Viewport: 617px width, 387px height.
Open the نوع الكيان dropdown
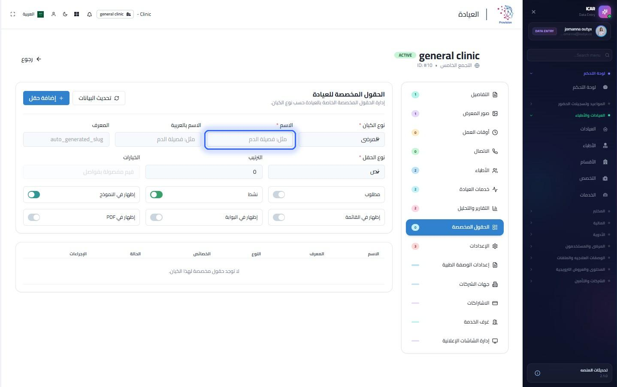[x=342, y=139]
